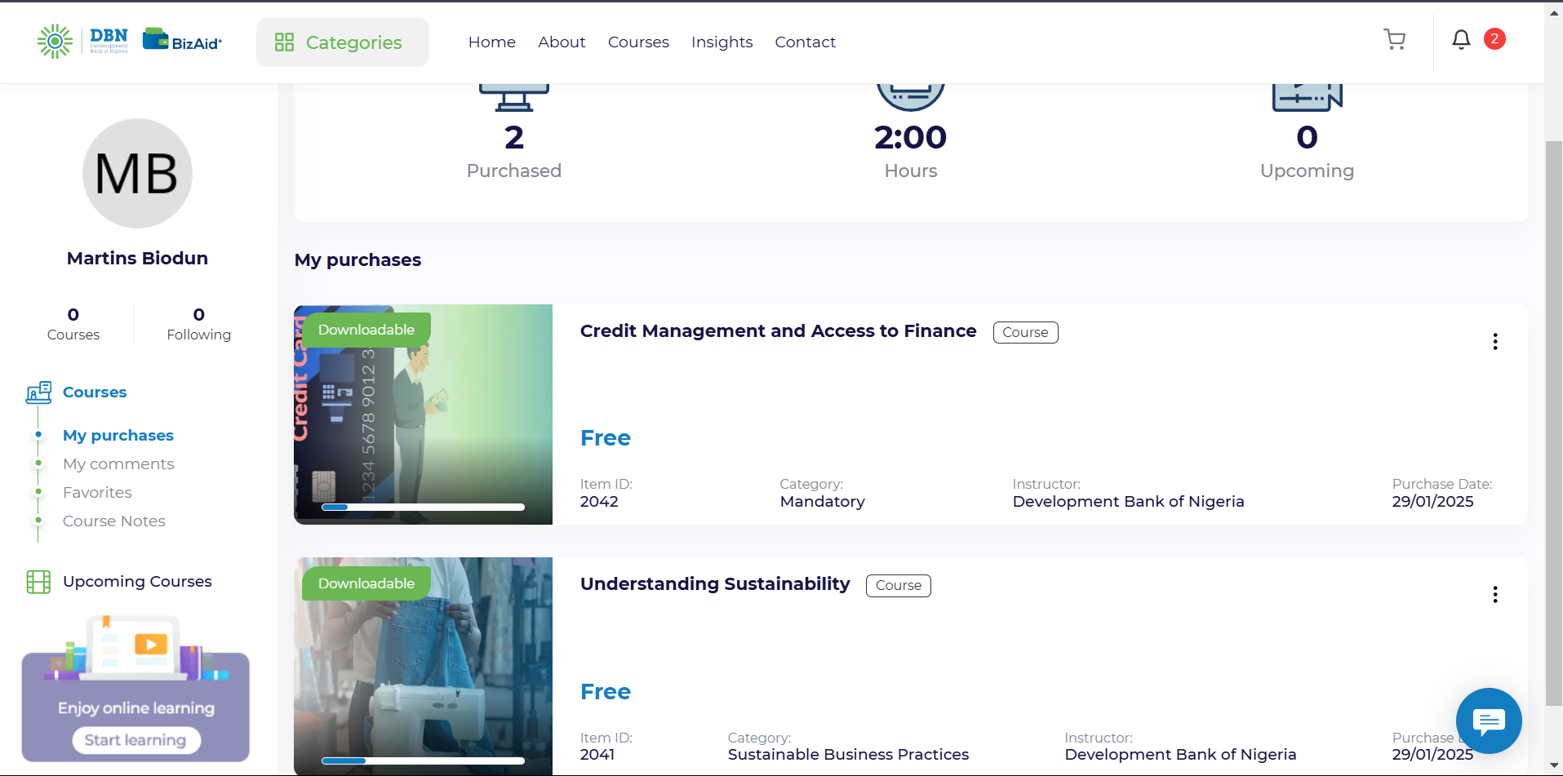Click the Mandatory category value

822,501
